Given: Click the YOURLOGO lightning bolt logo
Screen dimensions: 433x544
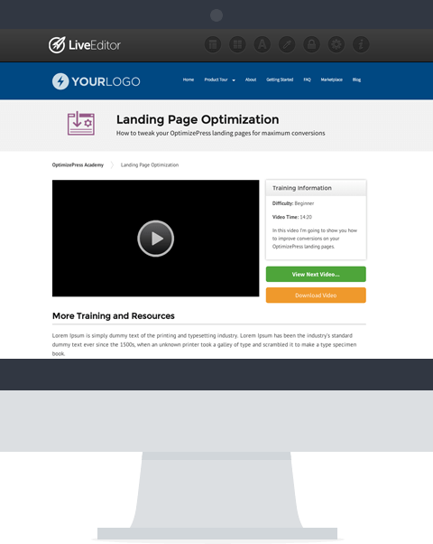Looking at the screenshot, I should coord(60,81).
